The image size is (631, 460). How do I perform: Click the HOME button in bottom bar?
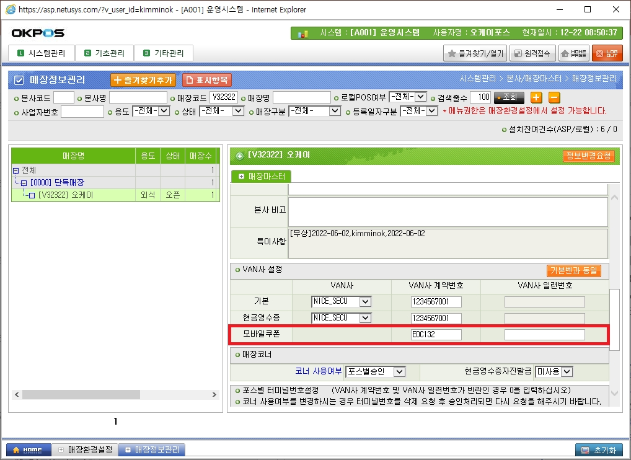(x=28, y=449)
